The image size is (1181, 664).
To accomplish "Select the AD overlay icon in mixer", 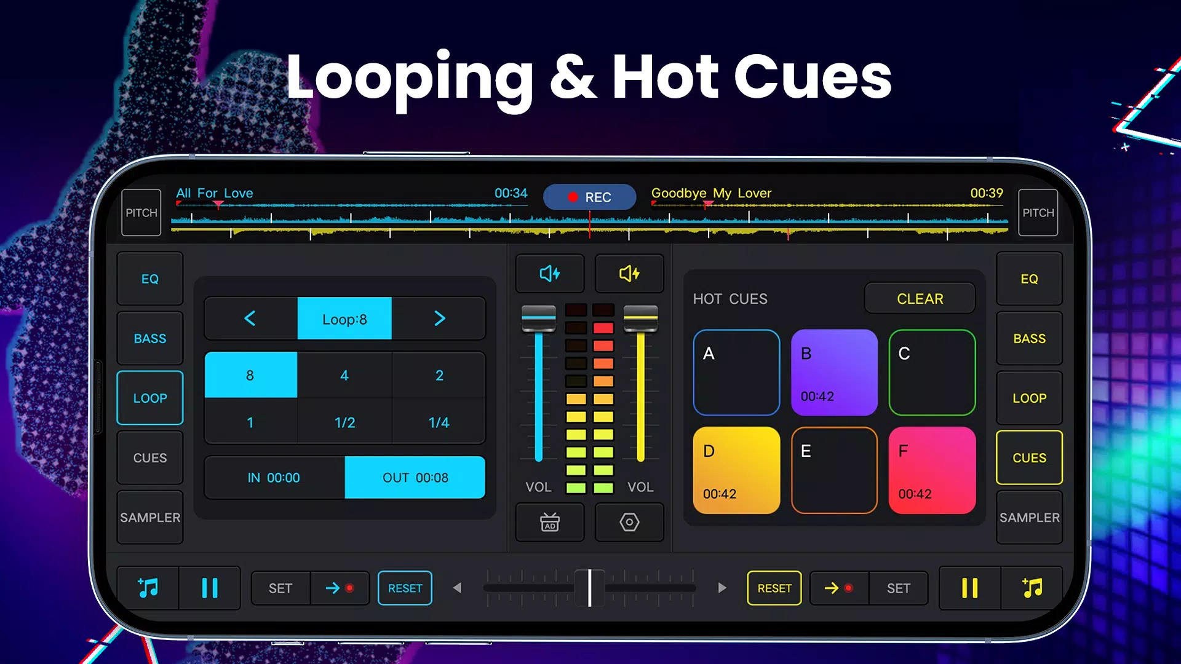I will (x=550, y=522).
